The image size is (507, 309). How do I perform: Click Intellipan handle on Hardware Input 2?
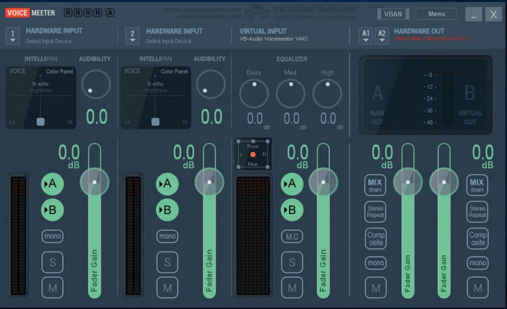pyautogui.click(x=155, y=122)
